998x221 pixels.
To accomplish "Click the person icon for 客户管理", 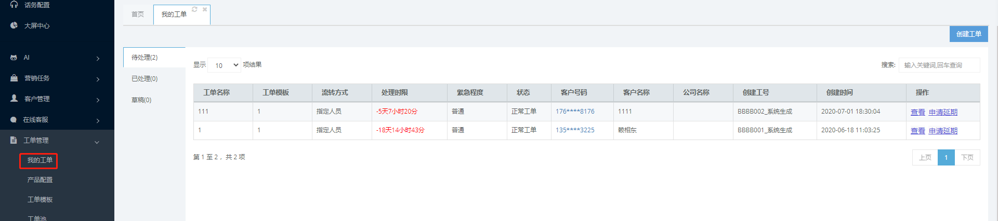I will point(14,98).
